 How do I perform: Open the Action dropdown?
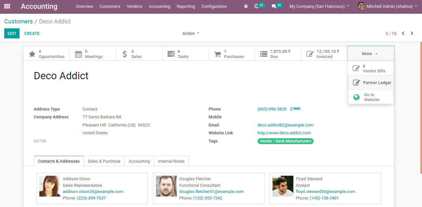(190, 33)
